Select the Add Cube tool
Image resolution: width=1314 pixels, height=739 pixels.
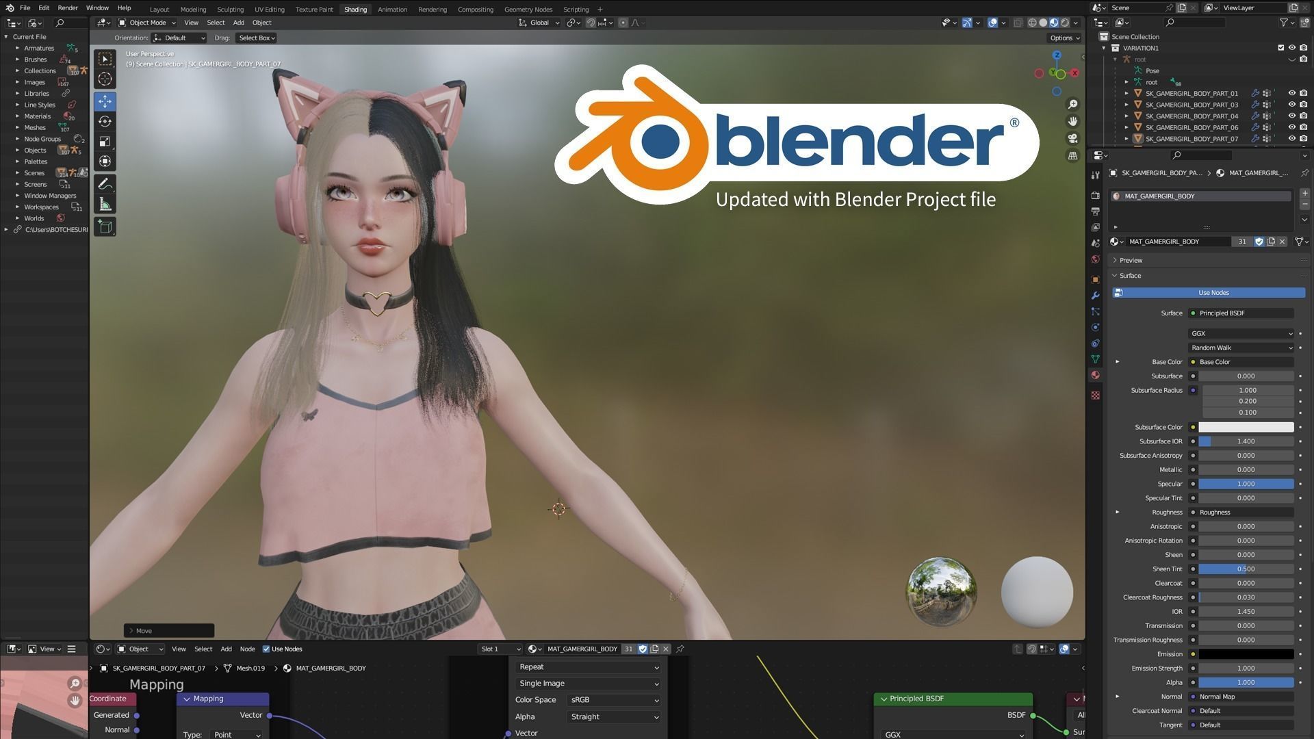point(105,226)
